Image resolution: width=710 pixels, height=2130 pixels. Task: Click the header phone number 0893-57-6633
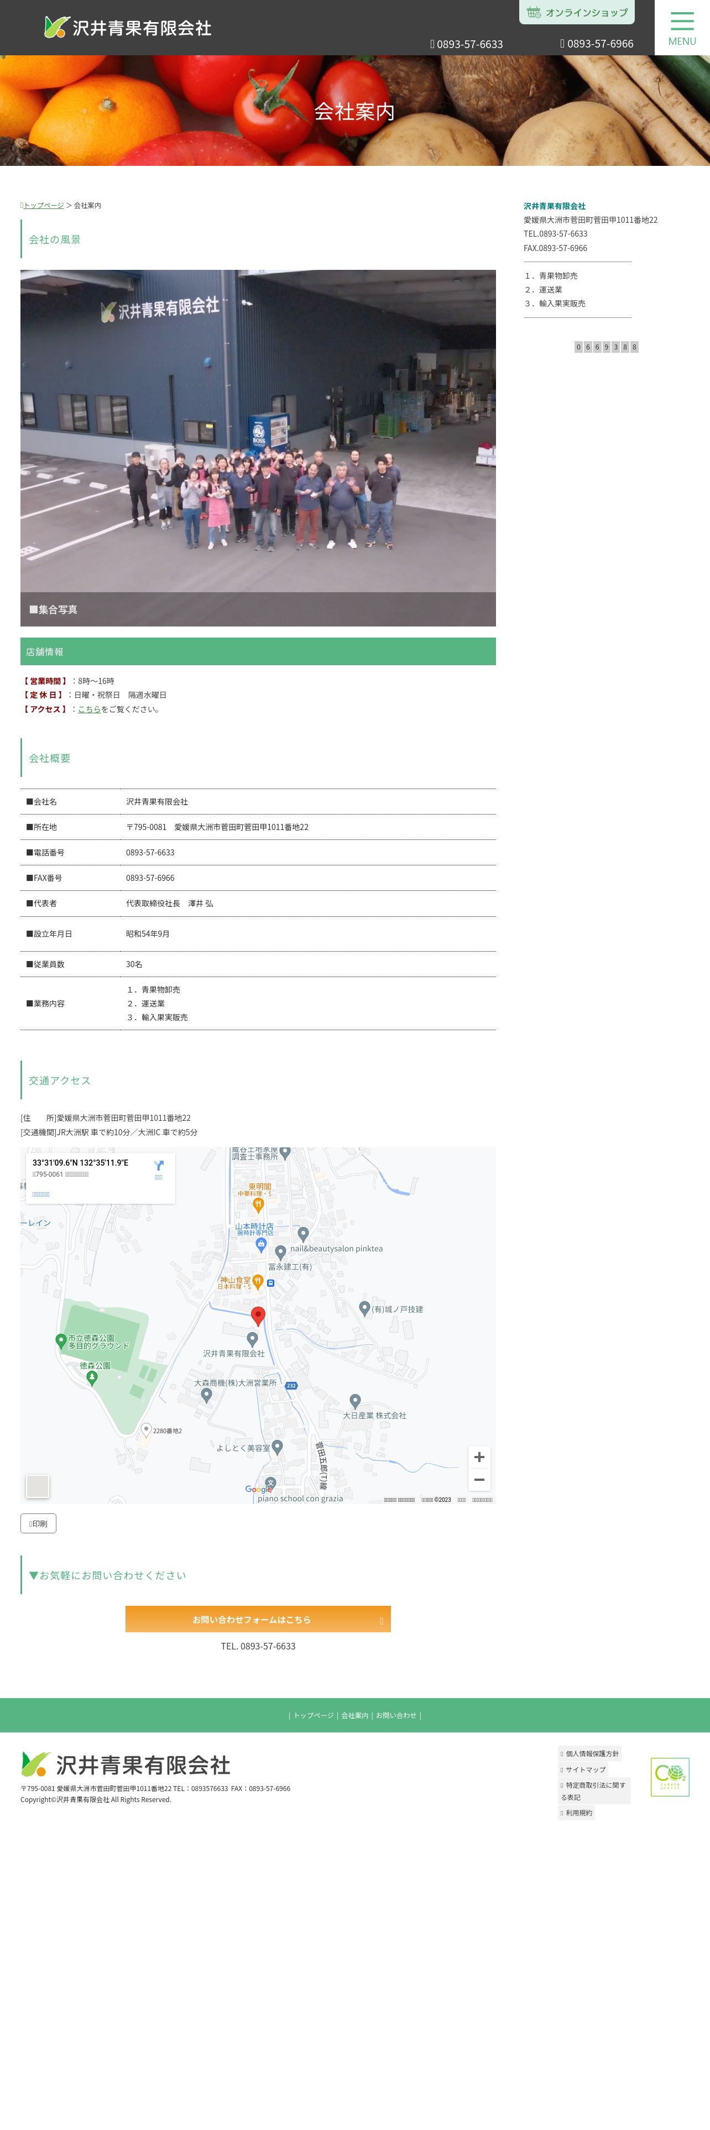(x=466, y=44)
